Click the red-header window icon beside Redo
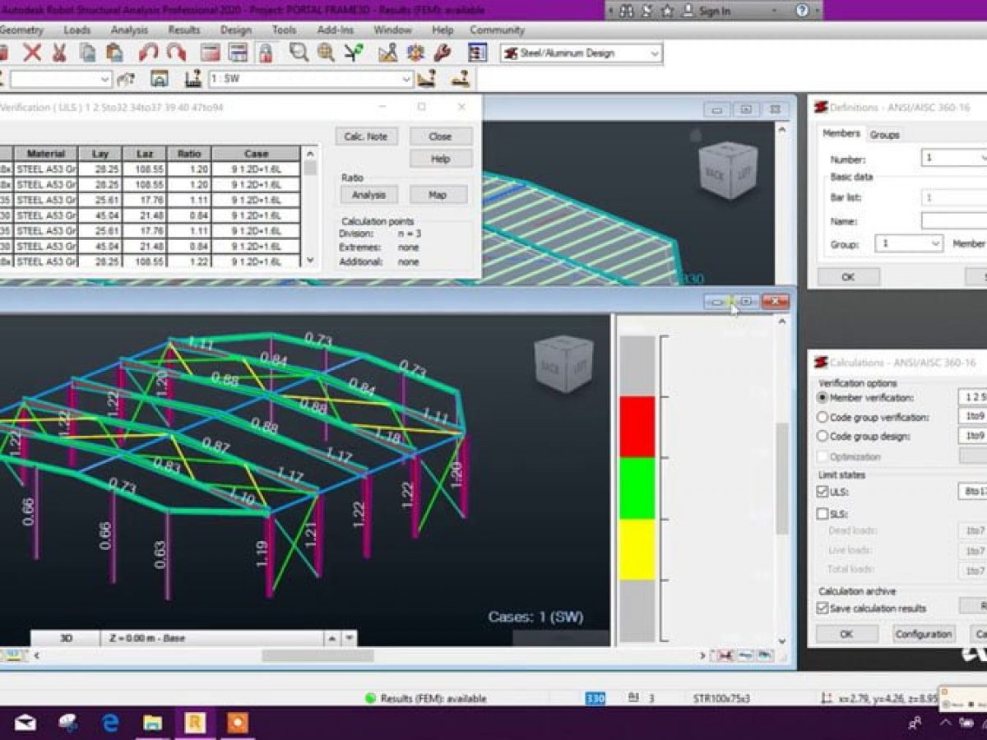Viewport: 987px width, 740px height. coord(211,53)
